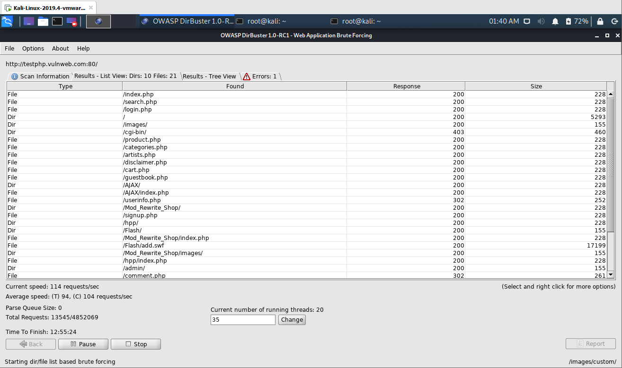622x368 pixels.
Task: Sort by the Response column header
Action: pos(407,86)
